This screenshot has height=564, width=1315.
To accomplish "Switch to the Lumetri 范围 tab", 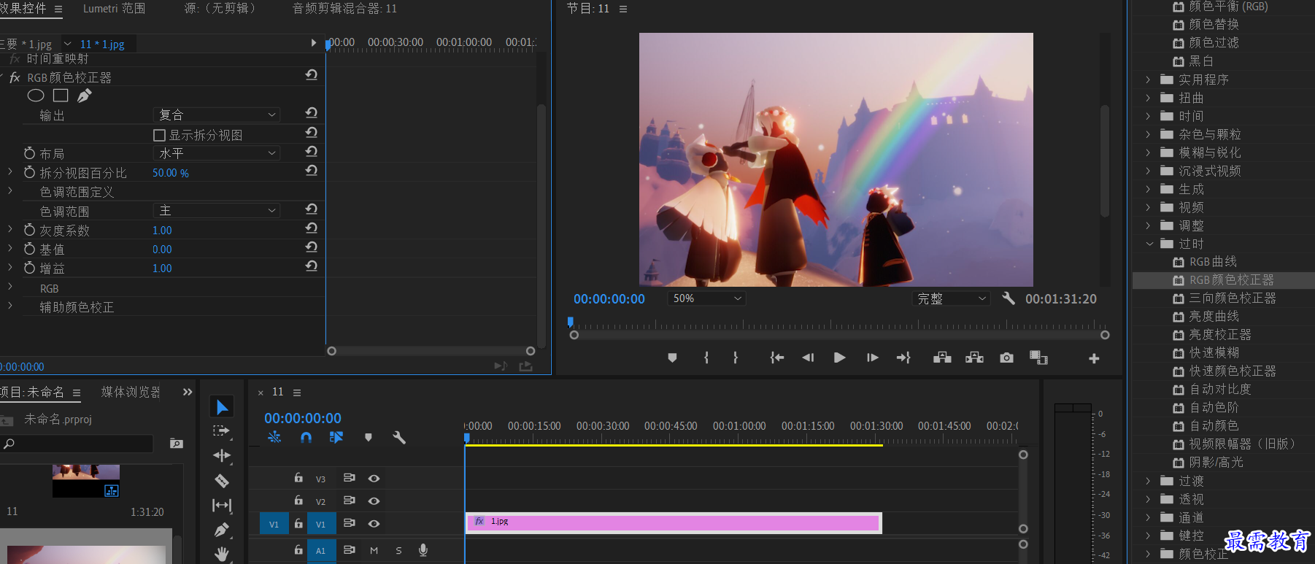I will tap(114, 9).
